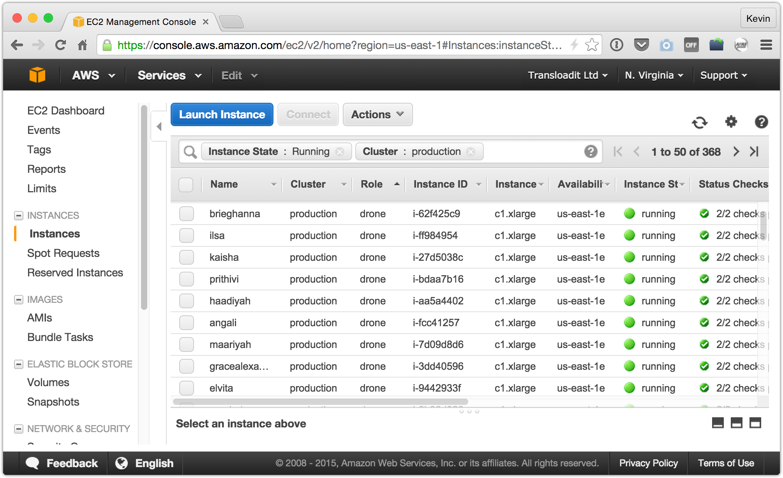Screen dimensions: 783x478
Task: Click the refresh instances icon
Action: 700,123
